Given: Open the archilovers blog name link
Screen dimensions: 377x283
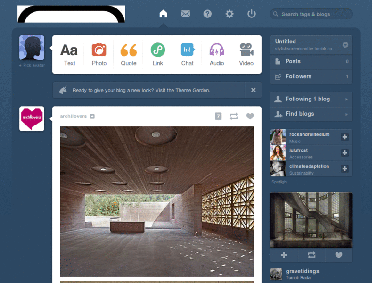Looking at the screenshot, I should (x=74, y=116).
